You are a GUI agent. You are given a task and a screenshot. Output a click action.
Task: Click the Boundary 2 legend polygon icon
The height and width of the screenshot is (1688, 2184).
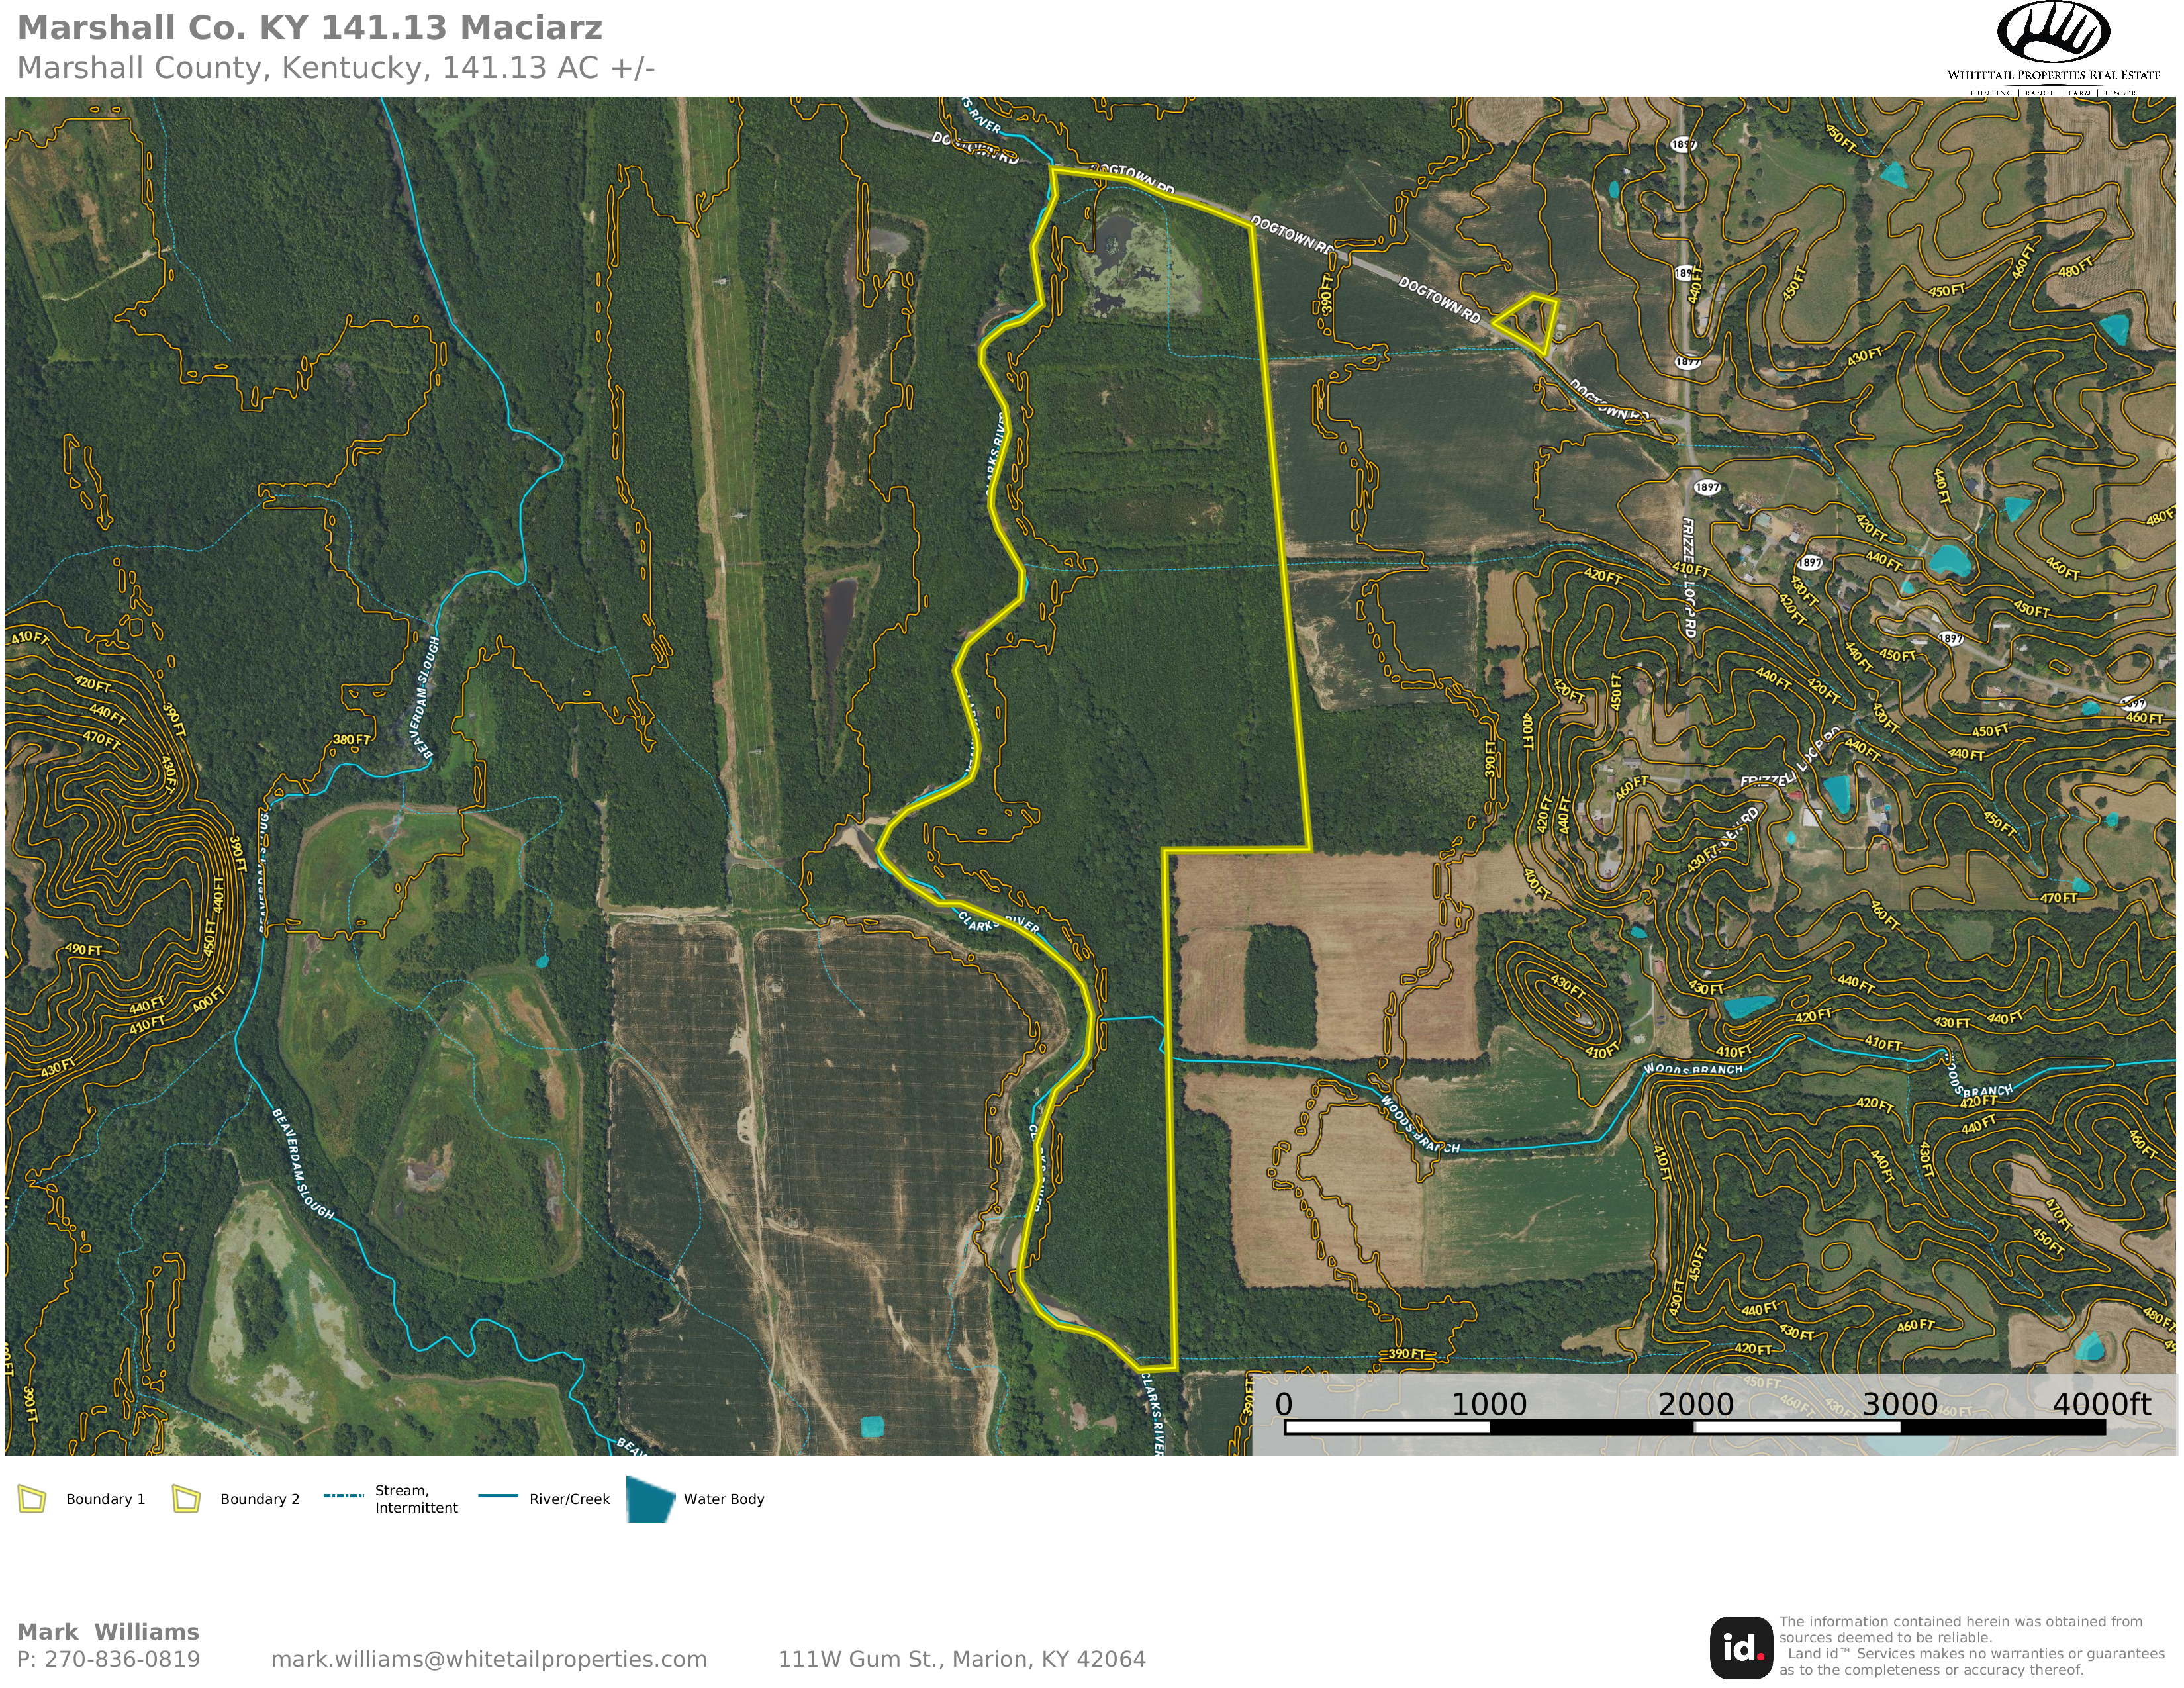click(186, 1499)
